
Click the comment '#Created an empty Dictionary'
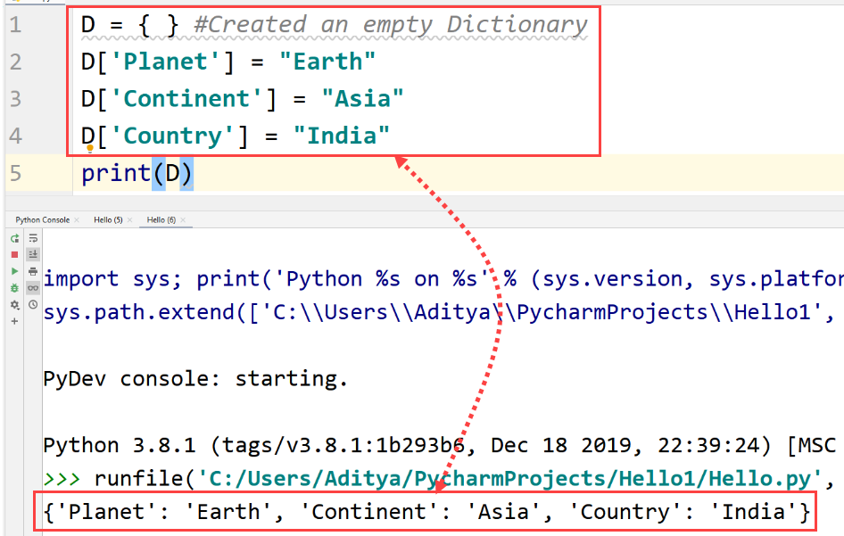[x=390, y=25]
